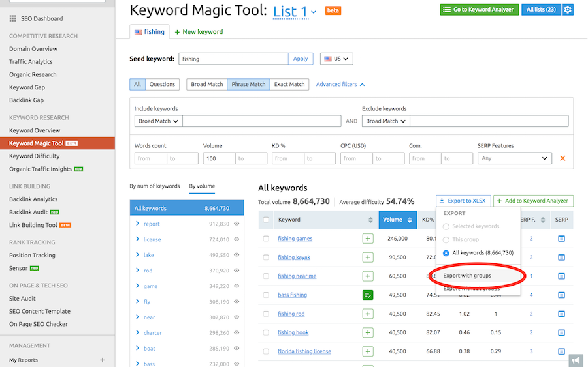Exclude rod group with eye icon
This screenshot has height=367, width=588.
(237, 271)
